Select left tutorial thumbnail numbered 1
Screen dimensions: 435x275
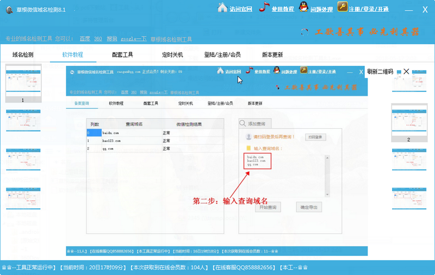tap(23, 83)
